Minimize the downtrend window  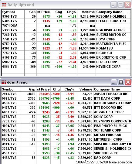[x=114, y=82]
